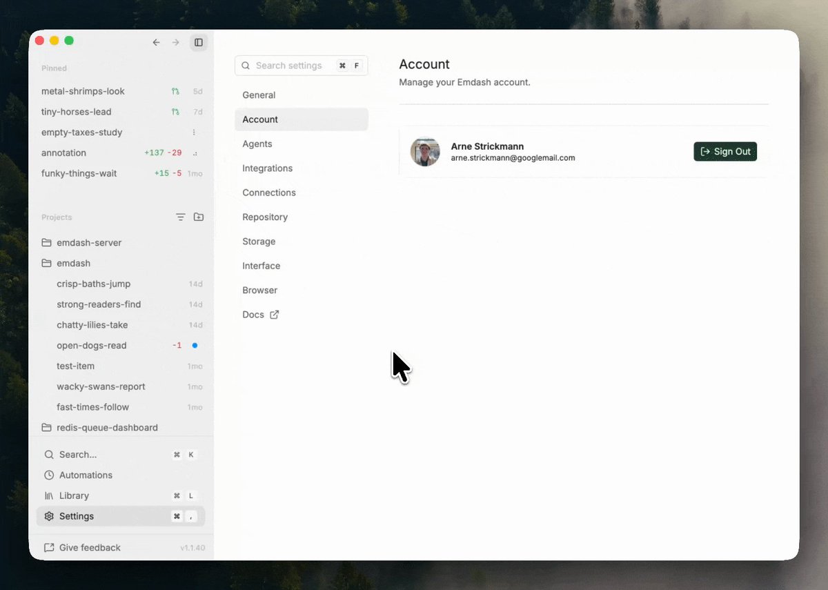Open the Connections settings section
Screen dimensions: 828x590
pyautogui.click(x=302, y=193)
